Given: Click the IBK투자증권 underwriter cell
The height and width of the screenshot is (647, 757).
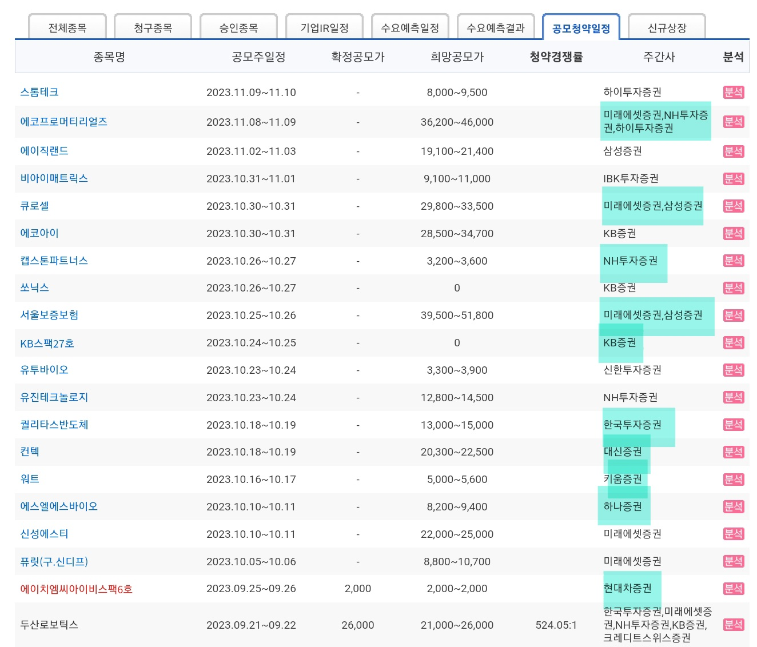Looking at the screenshot, I should point(631,178).
